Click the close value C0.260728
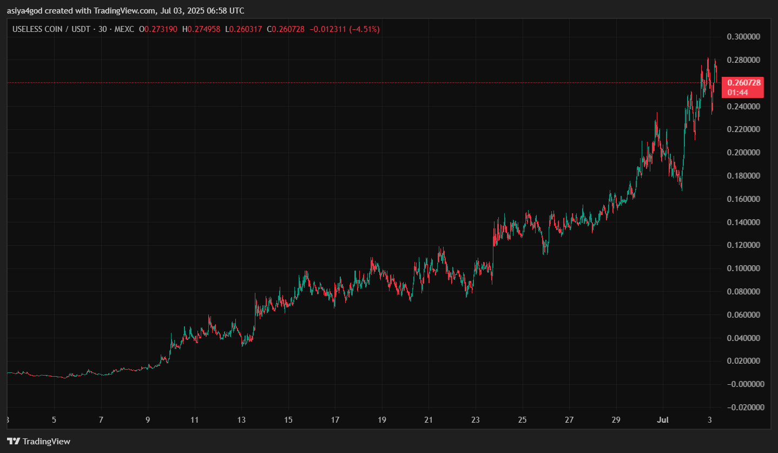The height and width of the screenshot is (453, 778). pos(286,29)
